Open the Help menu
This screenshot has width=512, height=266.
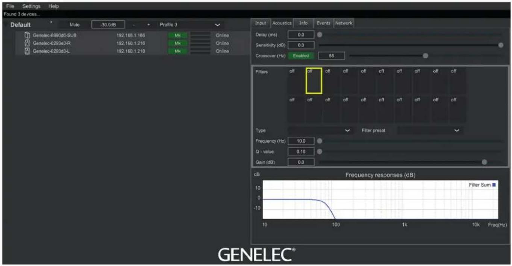[53, 6]
